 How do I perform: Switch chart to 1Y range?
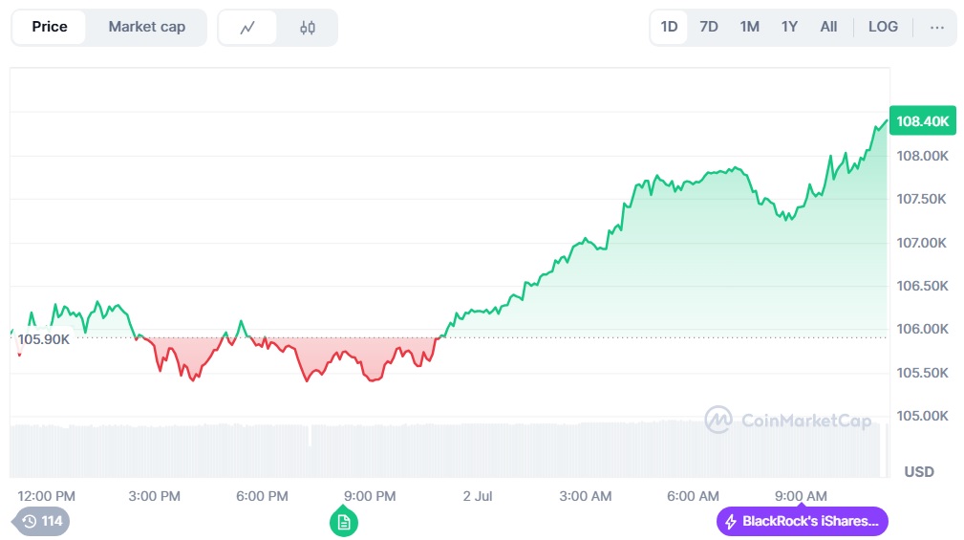pyautogui.click(x=789, y=27)
